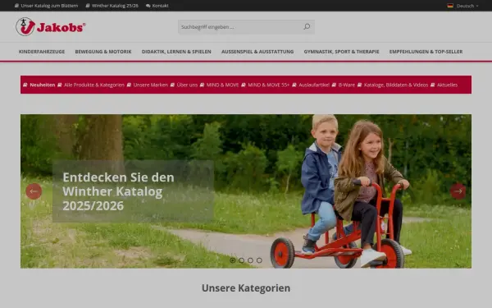Open Unser Katalog zum Blättern link

(49, 6)
